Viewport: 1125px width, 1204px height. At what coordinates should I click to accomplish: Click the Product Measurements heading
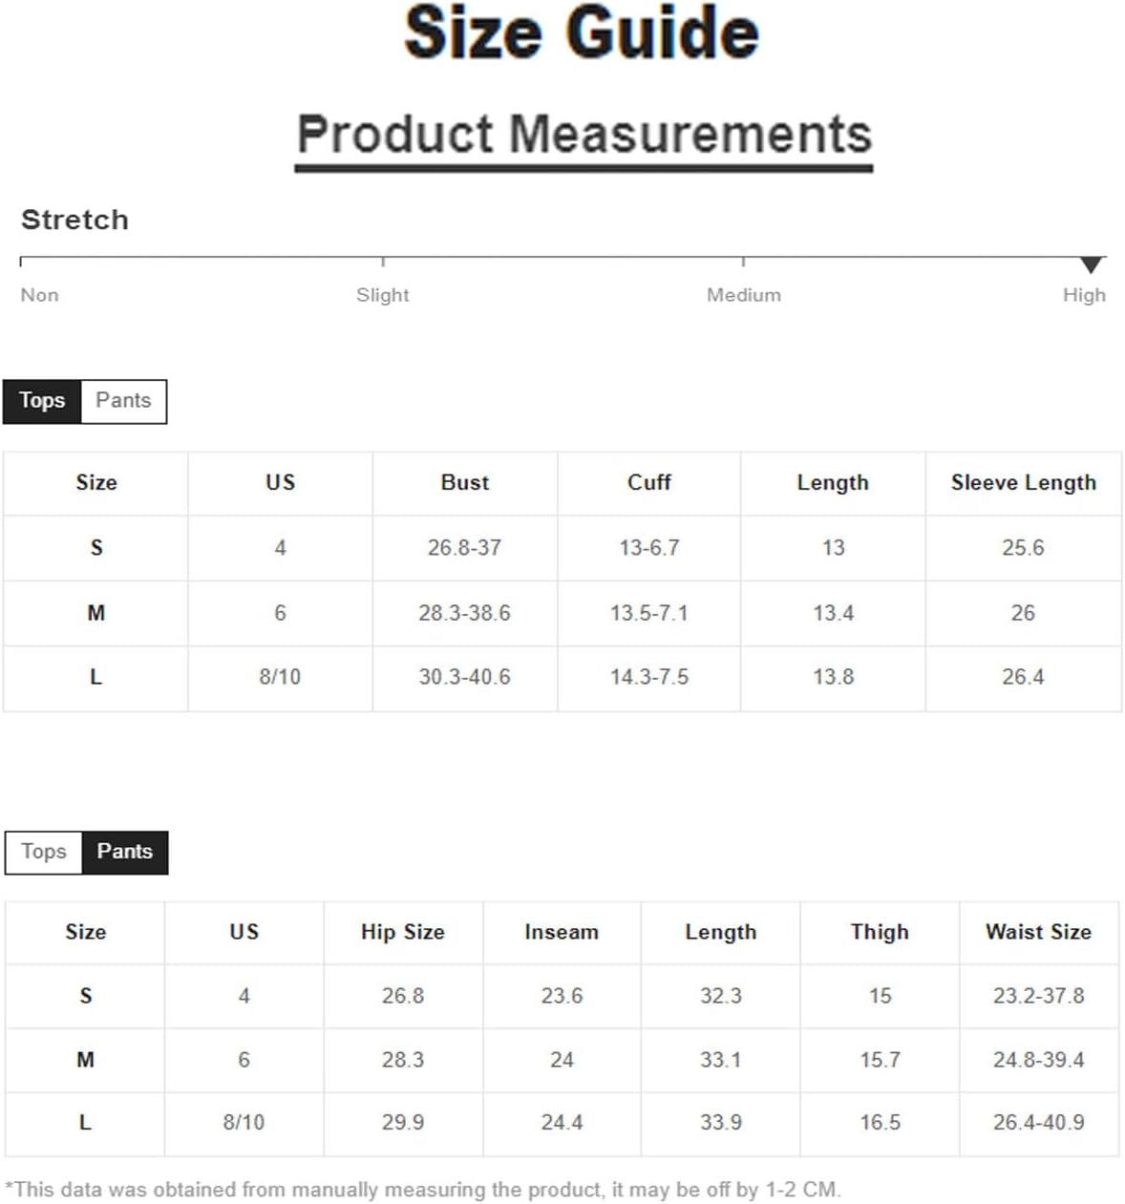tap(584, 134)
